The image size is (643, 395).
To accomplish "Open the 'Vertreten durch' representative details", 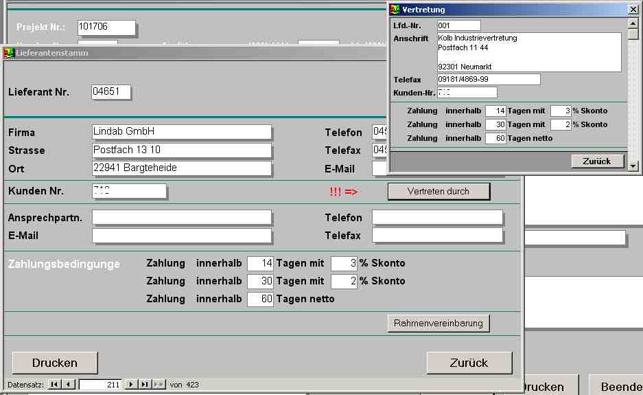I will pos(439,191).
